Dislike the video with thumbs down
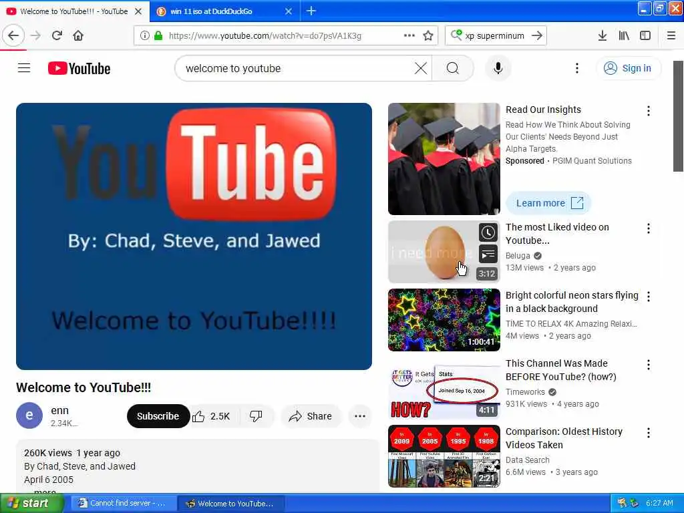Viewport: 684px width, 513px height. [256, 416]
